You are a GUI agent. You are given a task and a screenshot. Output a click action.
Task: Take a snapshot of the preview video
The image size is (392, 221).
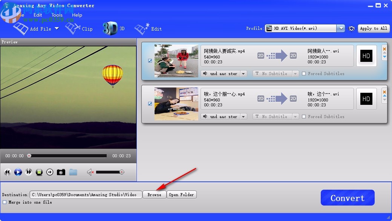(x=61, y=172)
